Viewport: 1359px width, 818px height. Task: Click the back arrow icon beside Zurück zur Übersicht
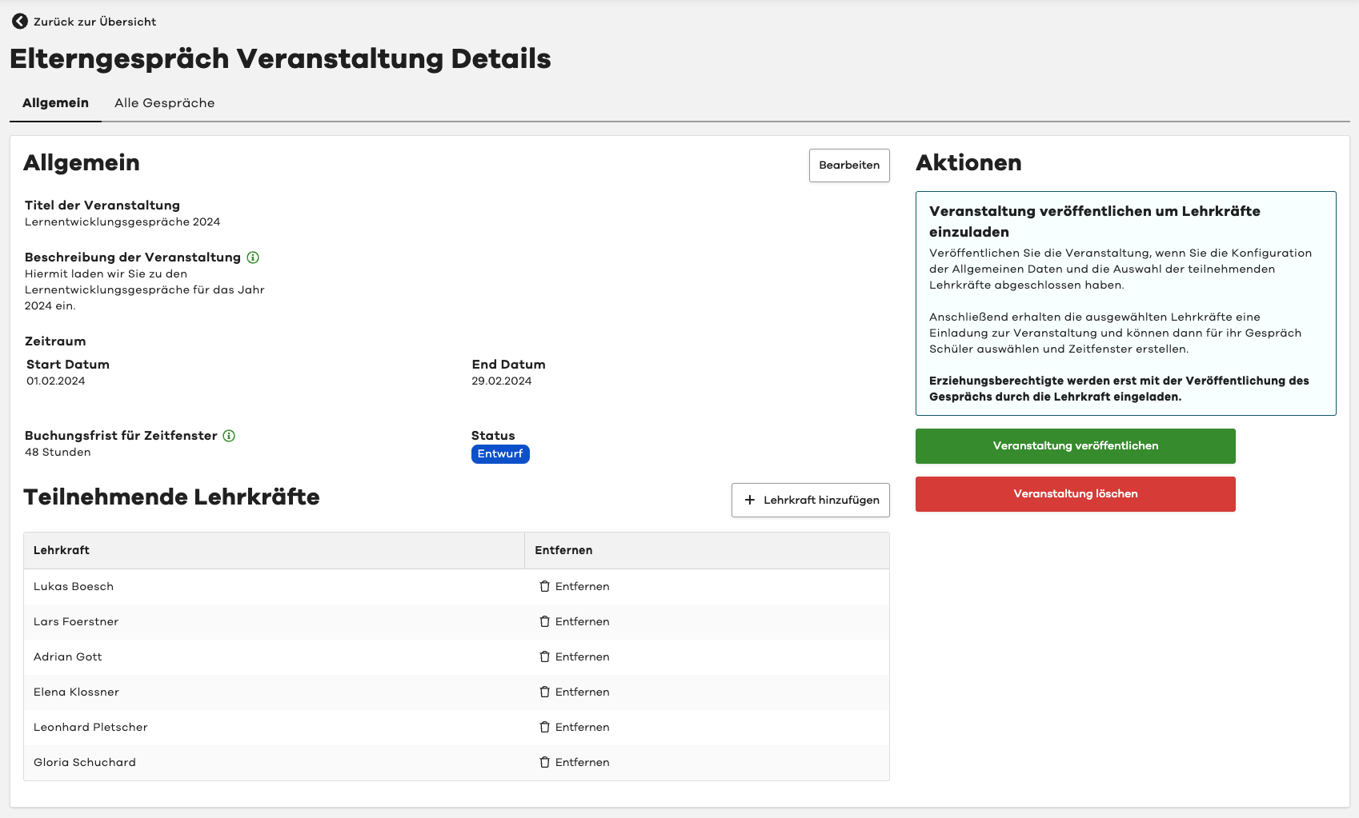(20, 22)
